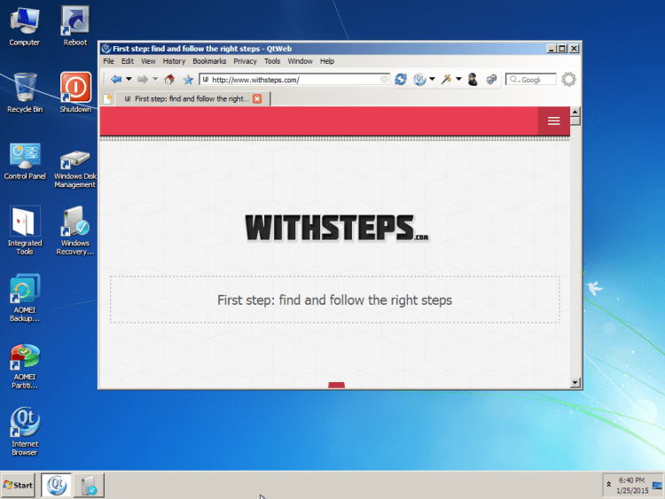Viewport: 665px width, 499px height.
Task: Select the Shutdown desktop icon
Action: tap(75, 93)
